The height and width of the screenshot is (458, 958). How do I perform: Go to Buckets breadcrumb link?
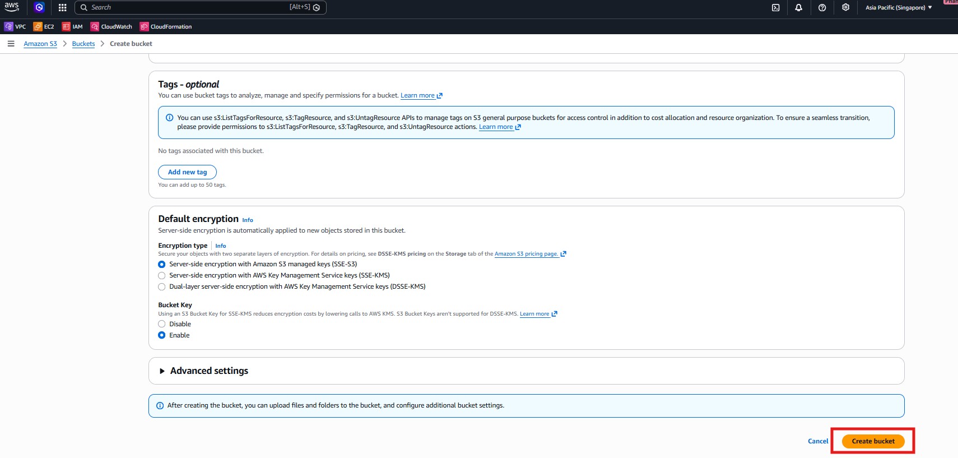click(x=83, y=44)
